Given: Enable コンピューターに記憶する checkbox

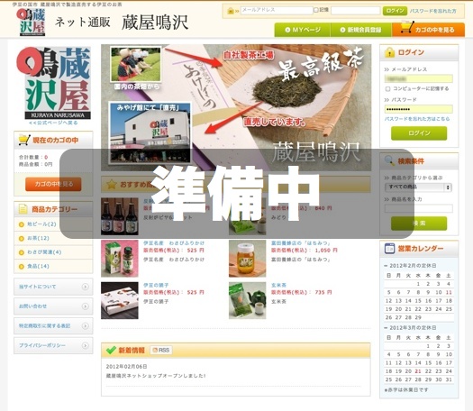Looking at the screenshot, I should [x=388, y=88].
